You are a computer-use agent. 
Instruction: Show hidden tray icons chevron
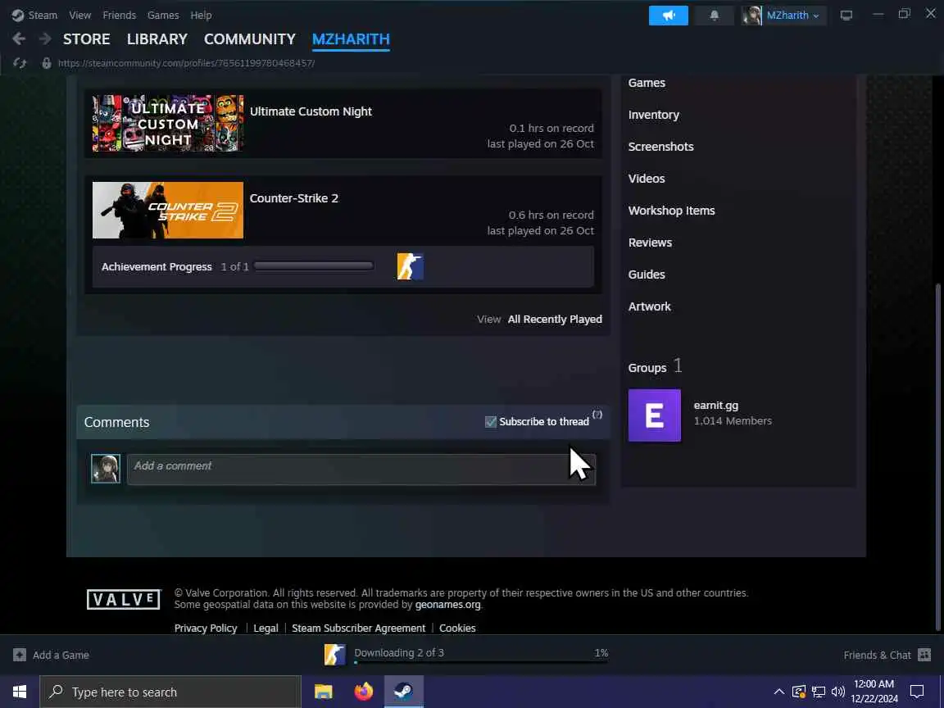coord(778,692)
